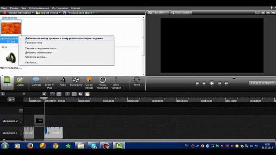
Task: Open the Вид menu
Action: point(24,8)
